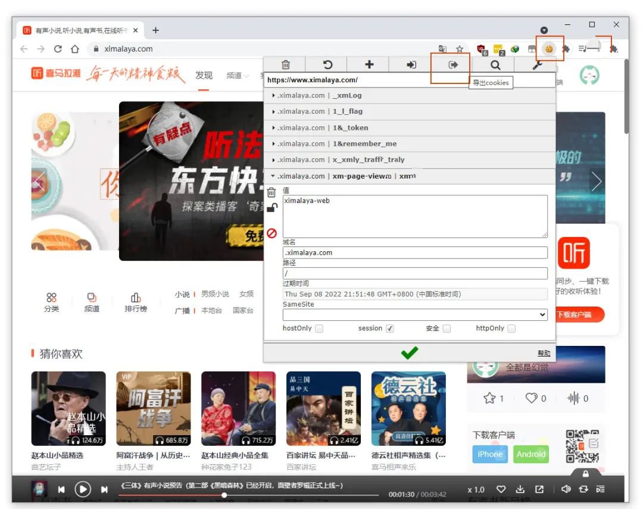Viewport: 643px width, 509px height.
Task: Close the ximalaya browser tab
Action: tap(135, 30)
